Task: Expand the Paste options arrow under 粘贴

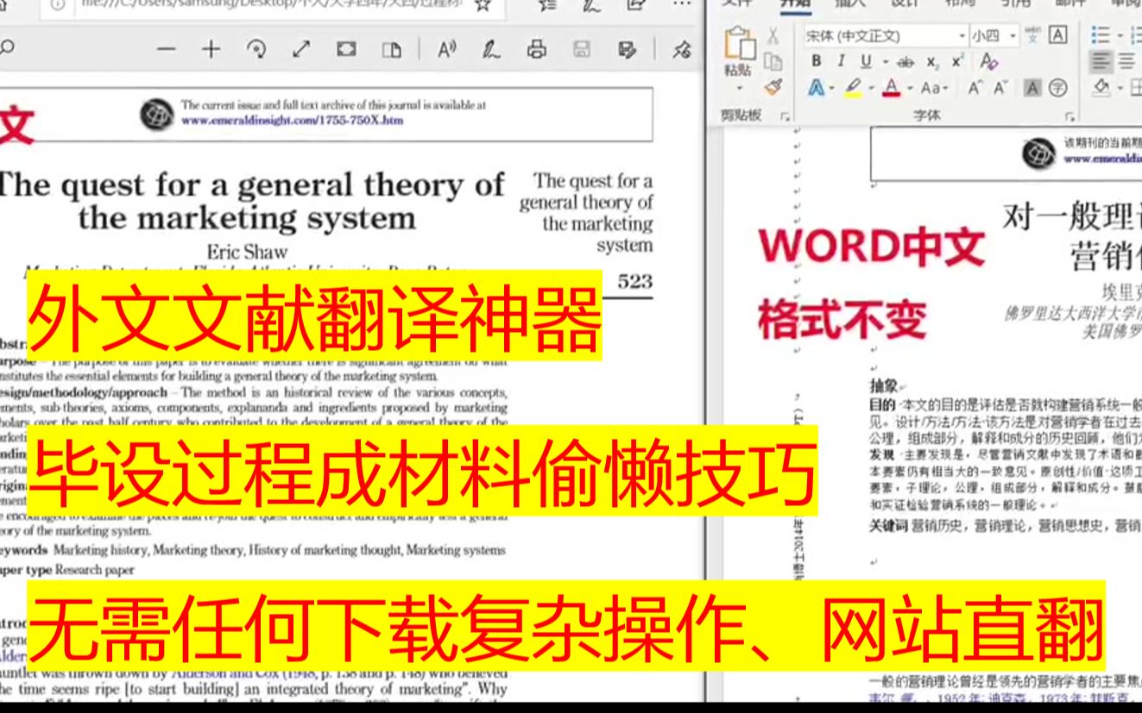Action: click(738, 89)
